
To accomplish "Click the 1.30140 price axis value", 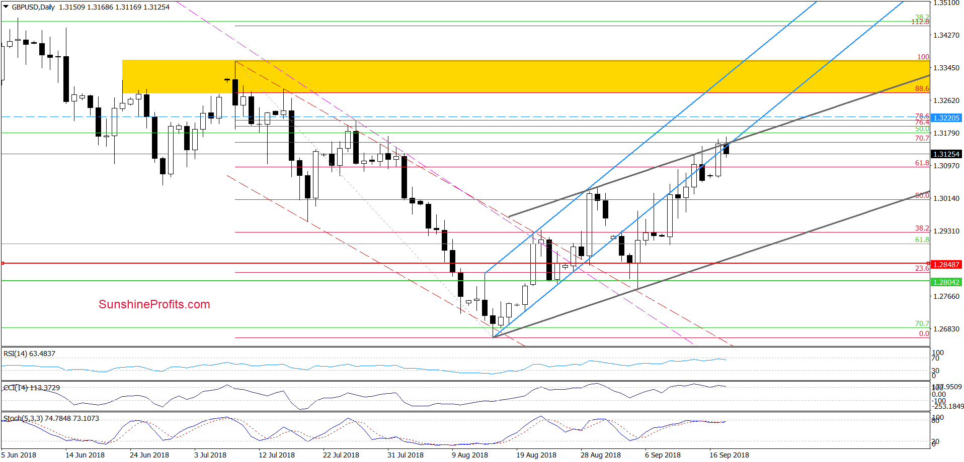I will click(946, 198).
